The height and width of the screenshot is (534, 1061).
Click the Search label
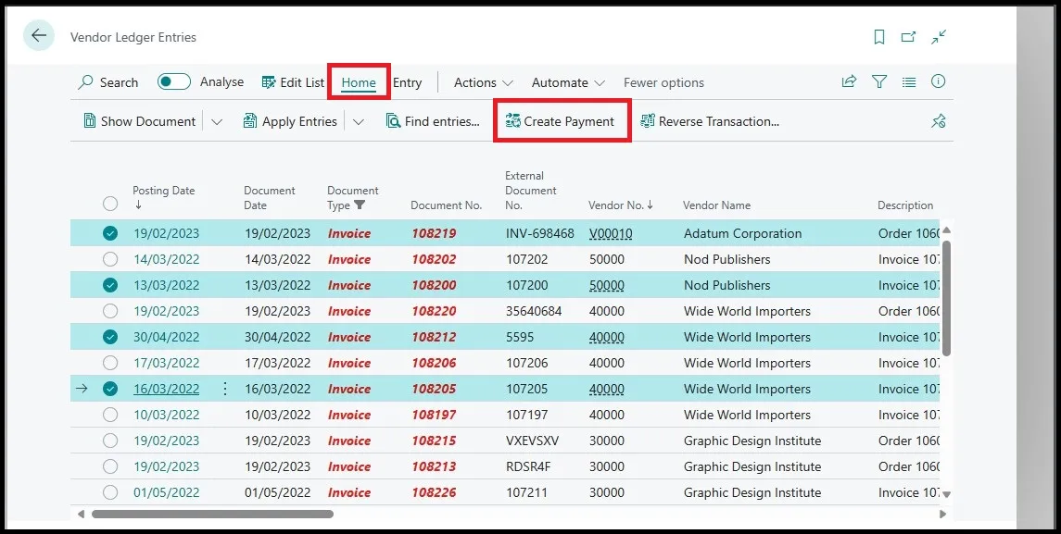click(x=120, y=82)
